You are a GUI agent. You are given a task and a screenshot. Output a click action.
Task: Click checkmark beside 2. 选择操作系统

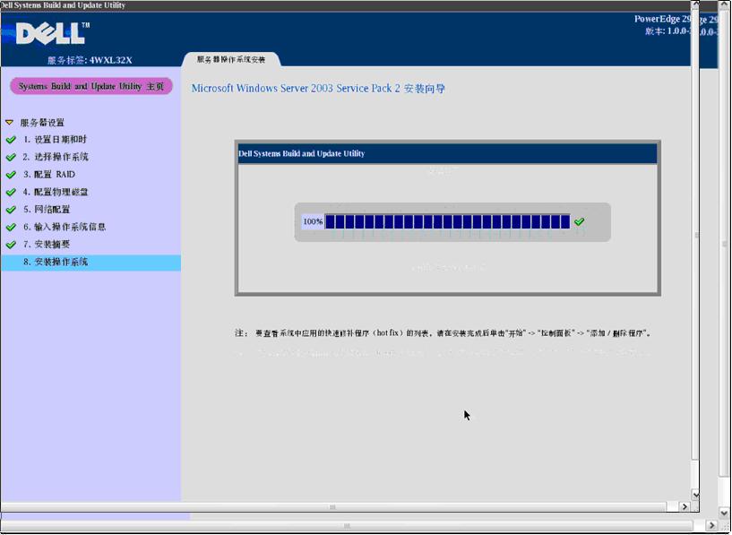(x=11, y=157)
